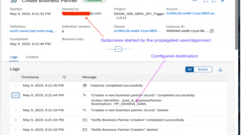Image resolution: width=241 pixels, height=135 pixels.
Task: Click the 'Instance completed successfully' message
Action: [117, 86]
